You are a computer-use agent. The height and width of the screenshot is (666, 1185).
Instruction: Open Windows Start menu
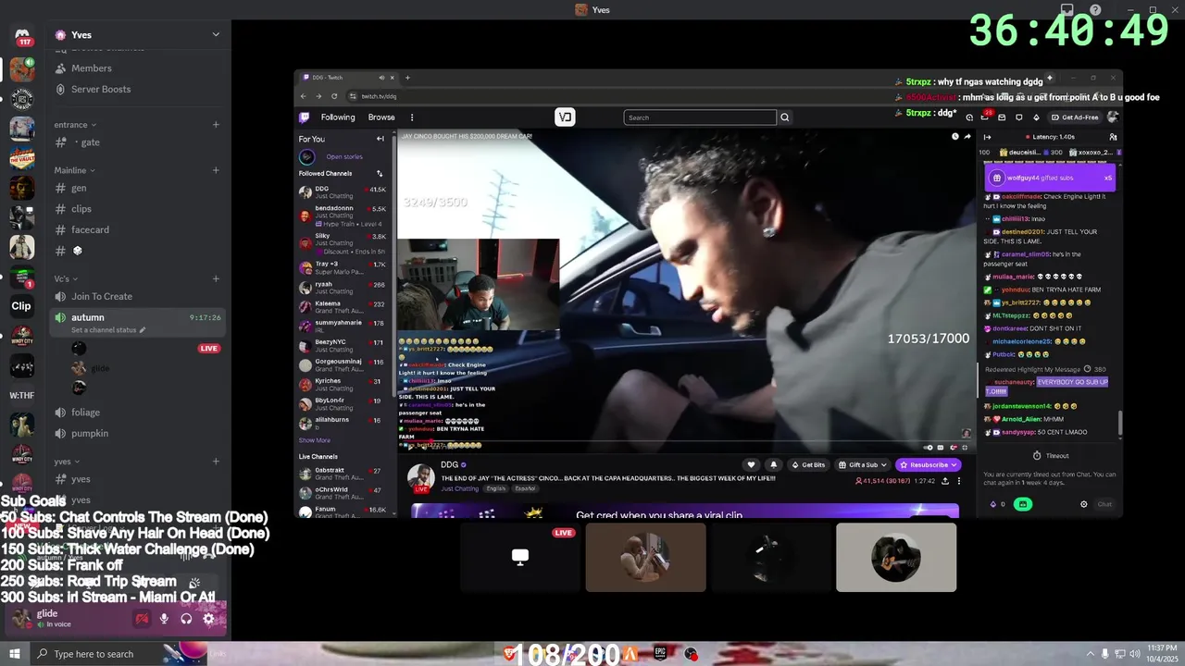pos(15,654)
